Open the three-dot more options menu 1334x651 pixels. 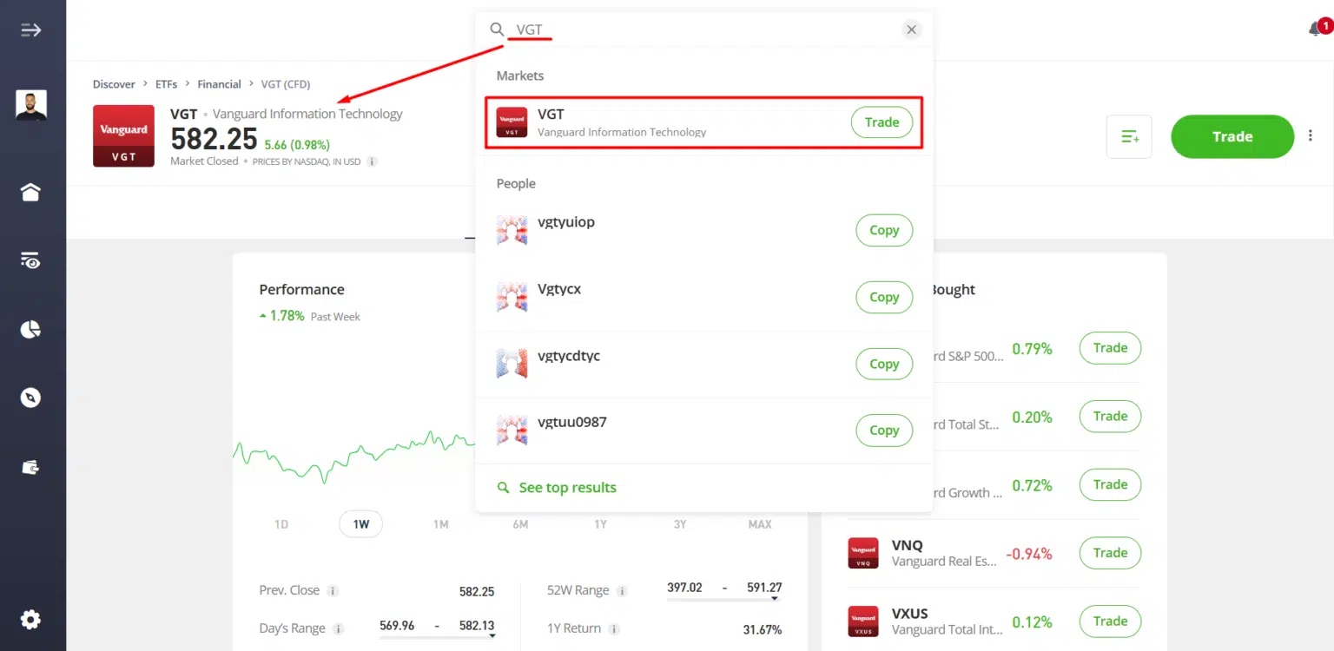point(1311,136)
